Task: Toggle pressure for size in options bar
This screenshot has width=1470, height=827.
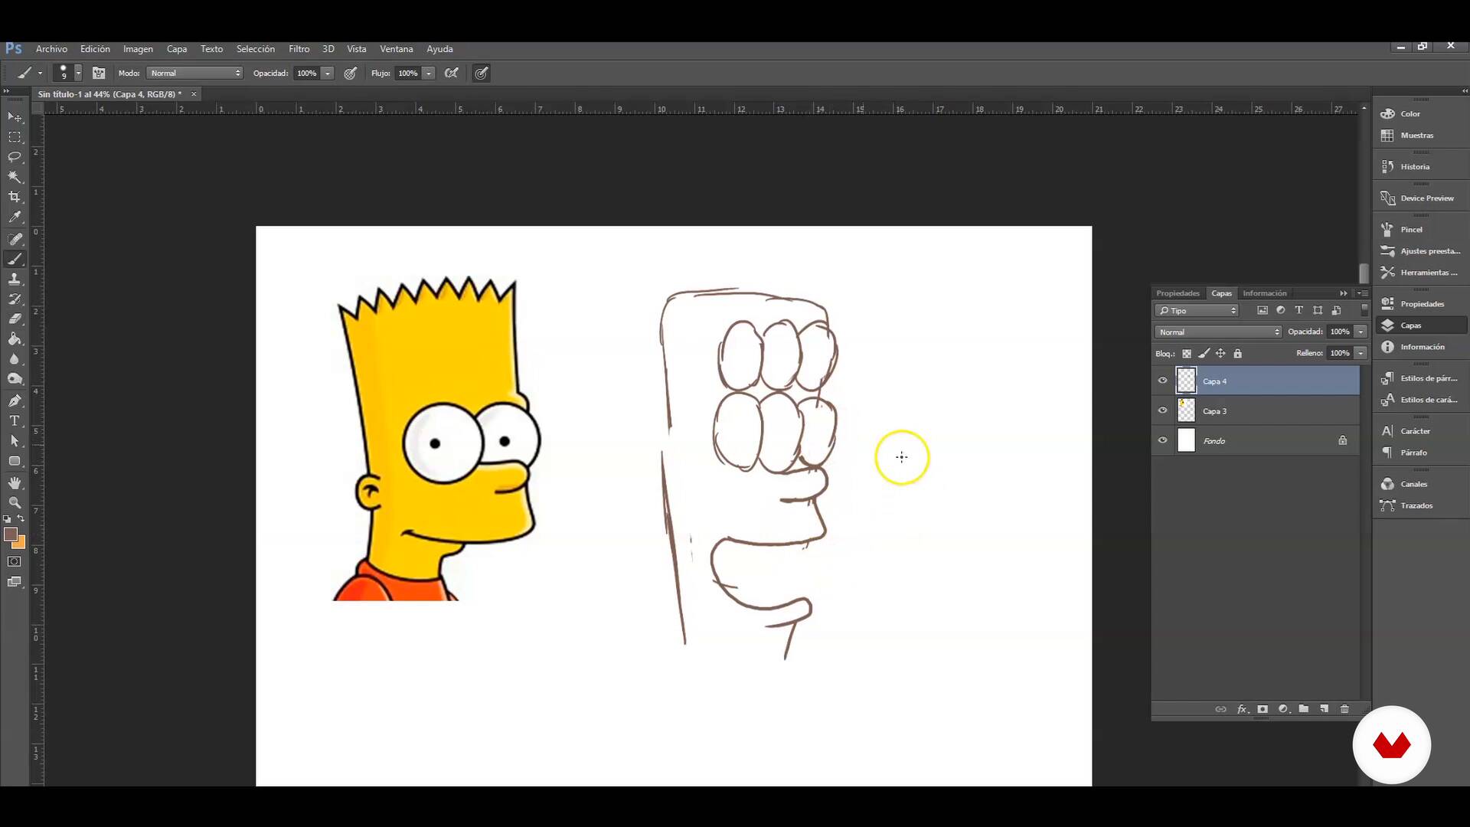Action: pos(481,73)
